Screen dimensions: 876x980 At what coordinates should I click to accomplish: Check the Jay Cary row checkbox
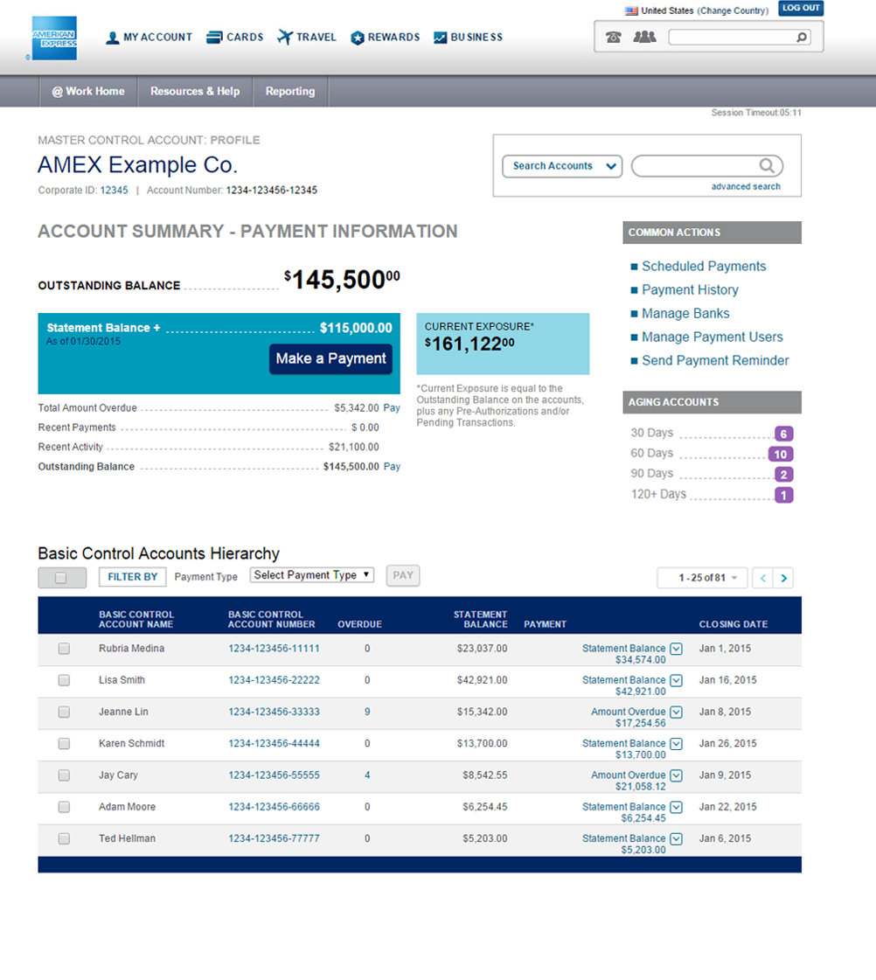click(x=64, y=775)
